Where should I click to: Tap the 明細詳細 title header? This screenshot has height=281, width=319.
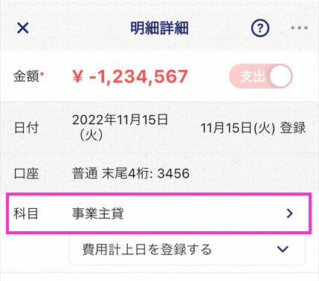(x=159, y=28)
